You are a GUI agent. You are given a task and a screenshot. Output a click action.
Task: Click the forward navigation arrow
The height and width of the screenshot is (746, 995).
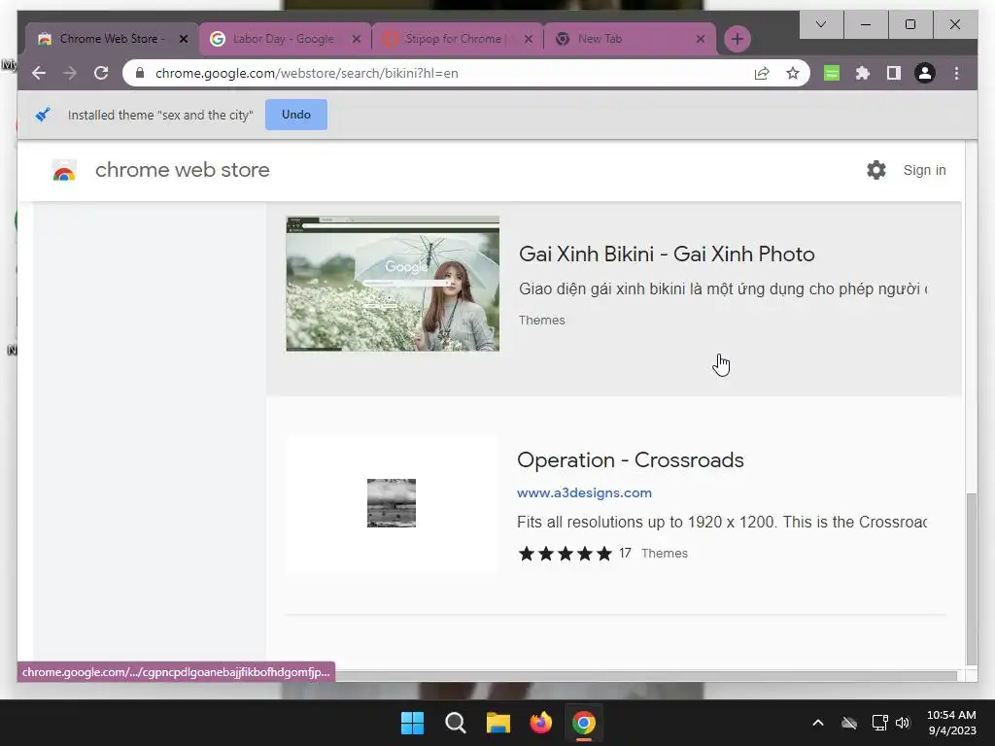(70, 73)
